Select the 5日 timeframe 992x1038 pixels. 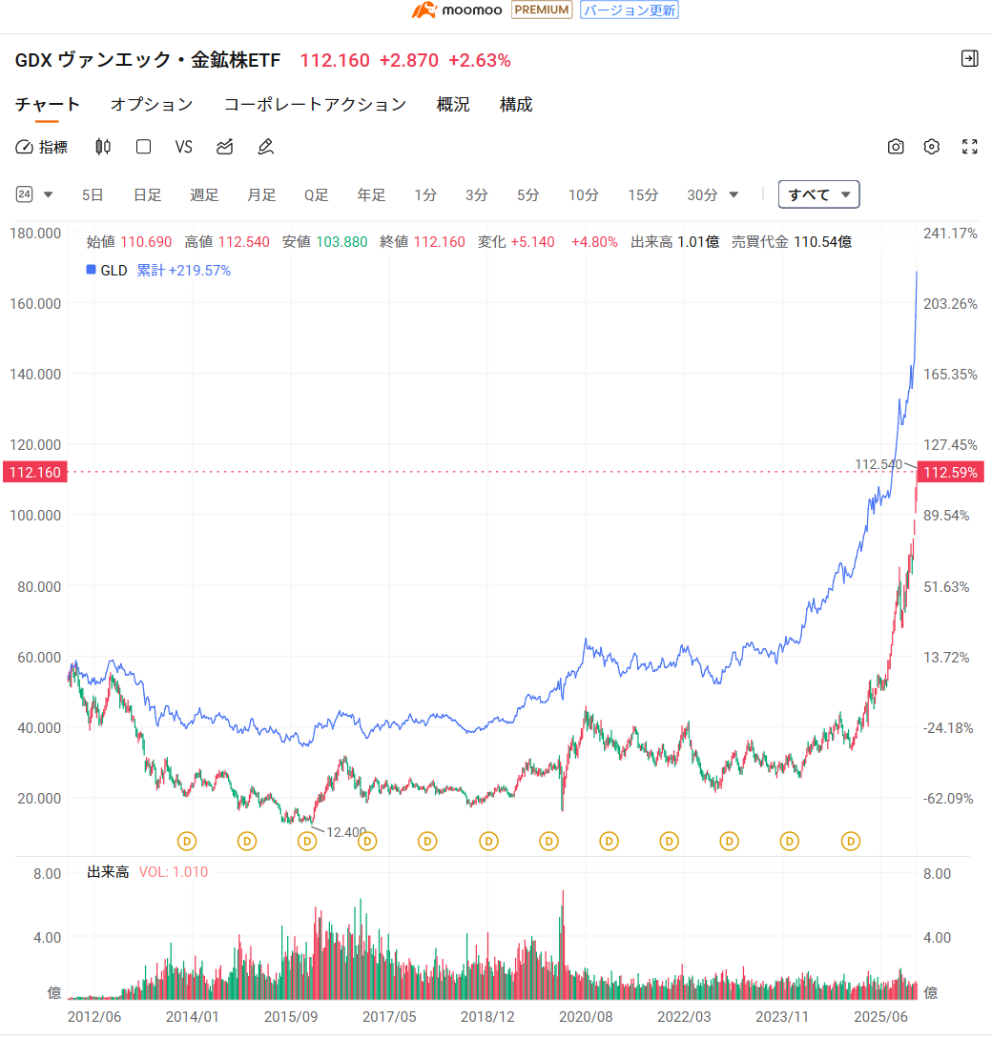(x=93, y=194)
